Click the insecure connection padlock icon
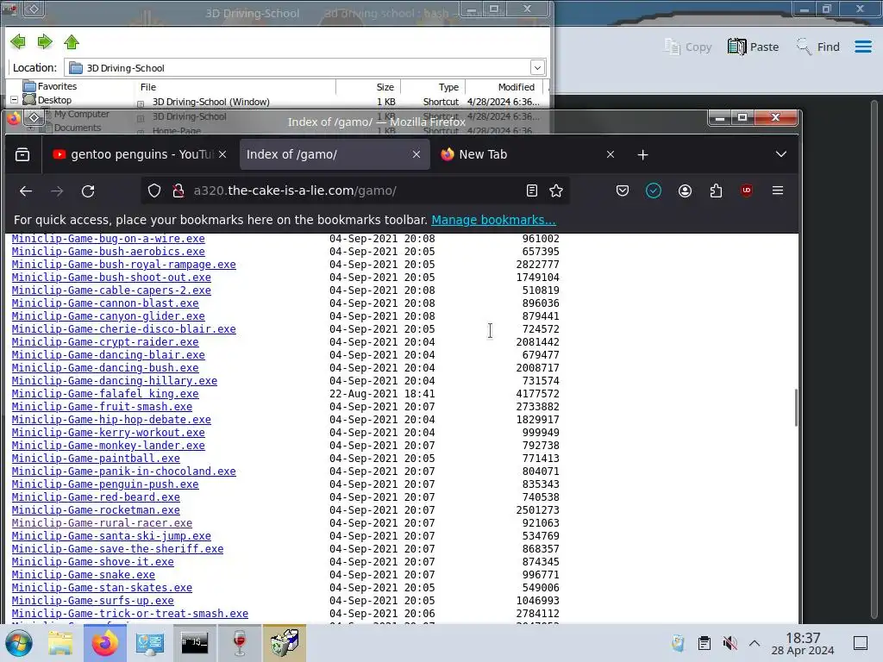 [x=178, y=190]
